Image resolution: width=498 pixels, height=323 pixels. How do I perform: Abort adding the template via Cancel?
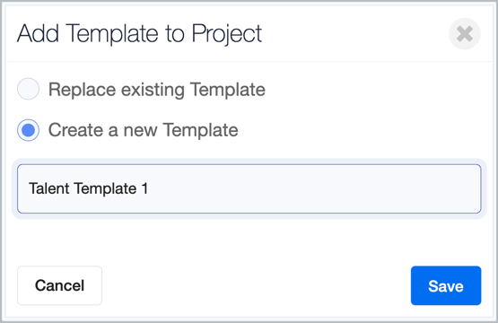60,285
